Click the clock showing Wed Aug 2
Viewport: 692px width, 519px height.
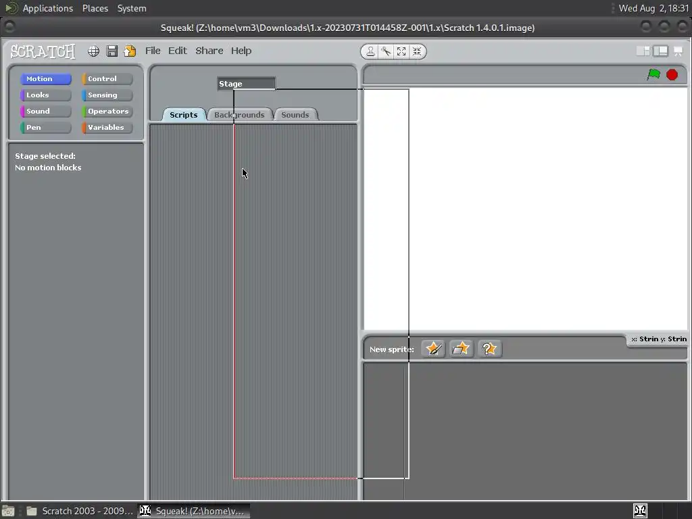(653, 8)
